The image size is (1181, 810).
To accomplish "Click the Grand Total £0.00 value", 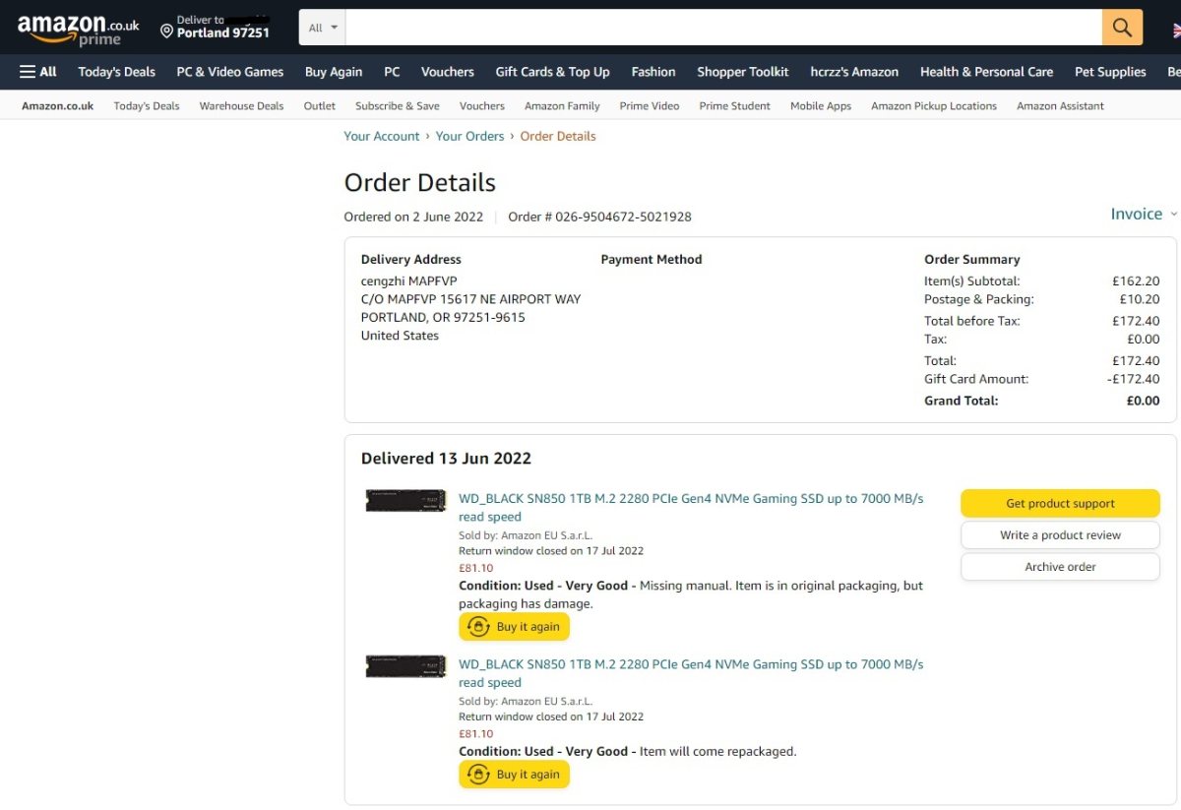I will click(1143, 401).
